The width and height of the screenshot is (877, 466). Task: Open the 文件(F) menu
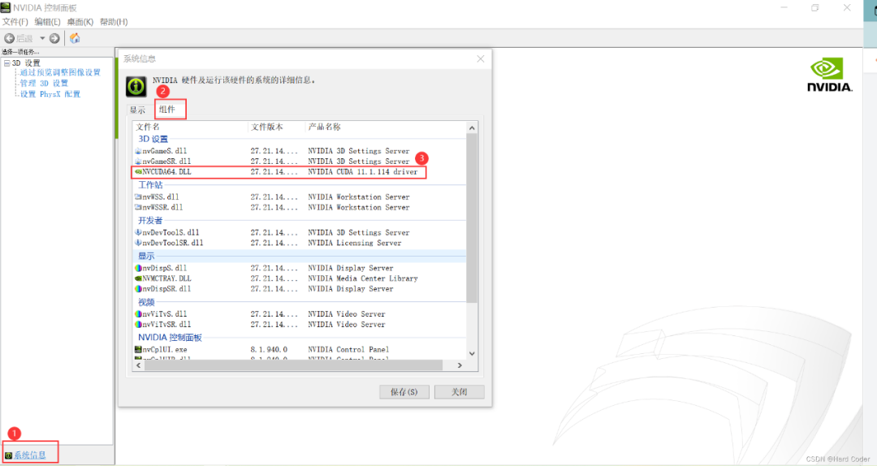coord(15,22)
